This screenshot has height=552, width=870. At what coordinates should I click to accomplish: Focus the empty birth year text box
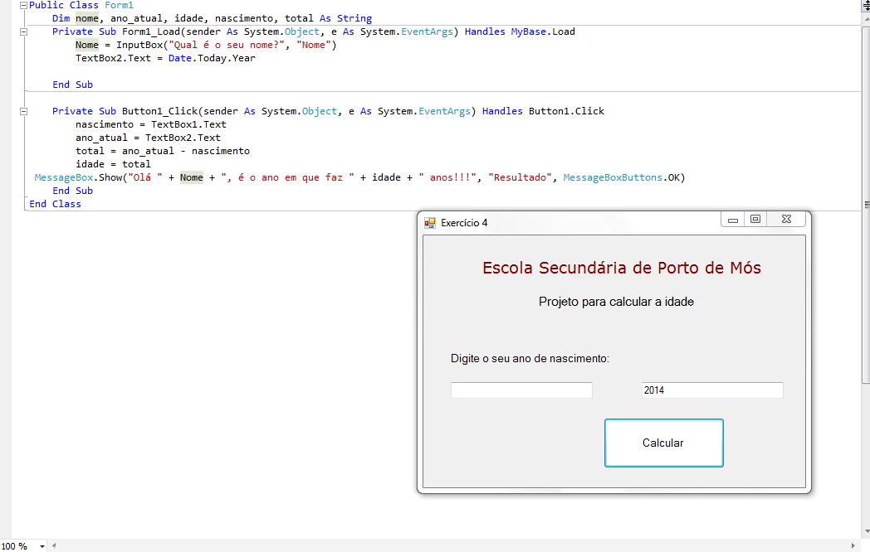tap(521, 390)
